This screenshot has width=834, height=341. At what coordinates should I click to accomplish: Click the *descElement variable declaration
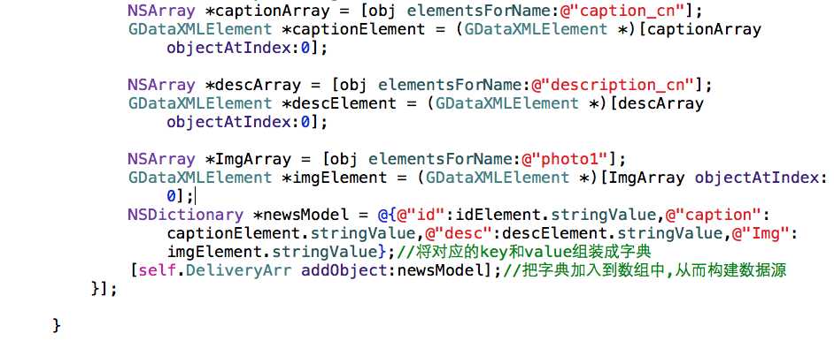(x=338, y=103)
